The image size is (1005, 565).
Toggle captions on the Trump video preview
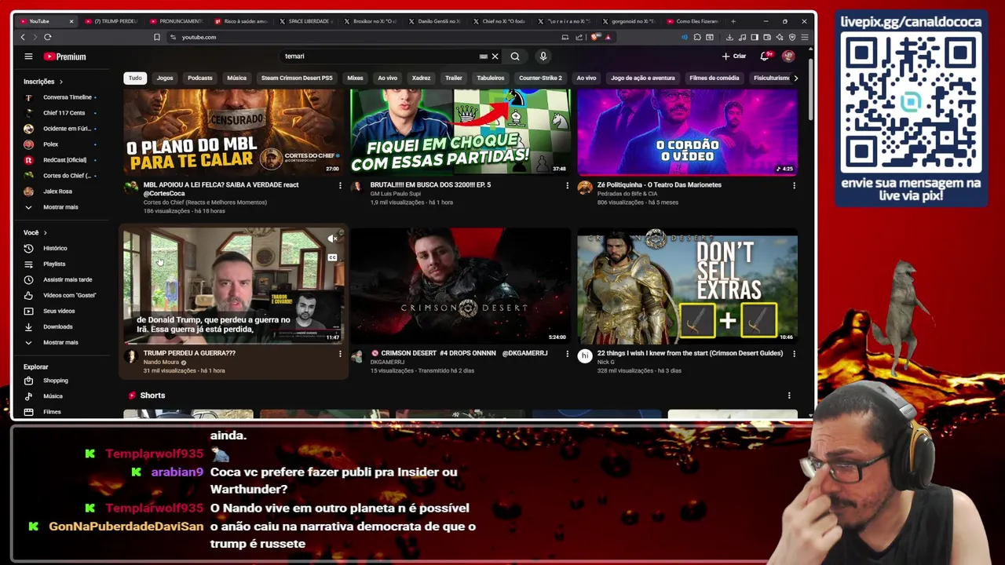coord(332,257)
